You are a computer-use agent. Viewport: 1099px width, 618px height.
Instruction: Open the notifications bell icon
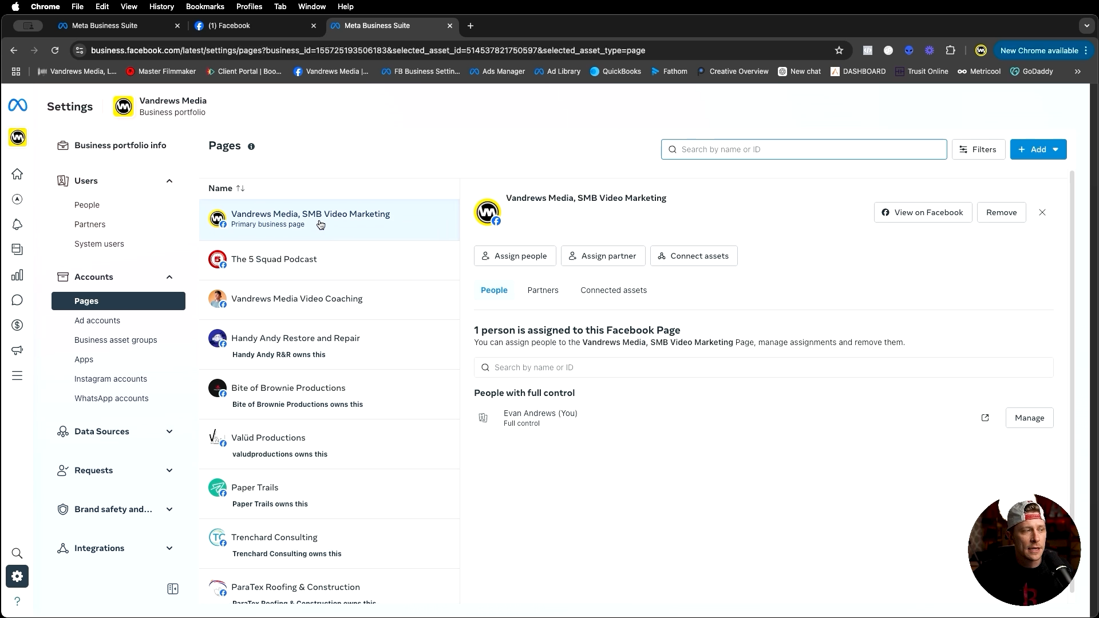tap(17, 224)
